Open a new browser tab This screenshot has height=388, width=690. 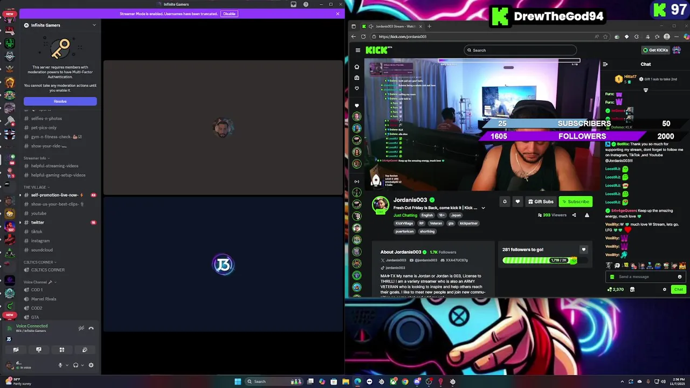(x=429, y=26)
